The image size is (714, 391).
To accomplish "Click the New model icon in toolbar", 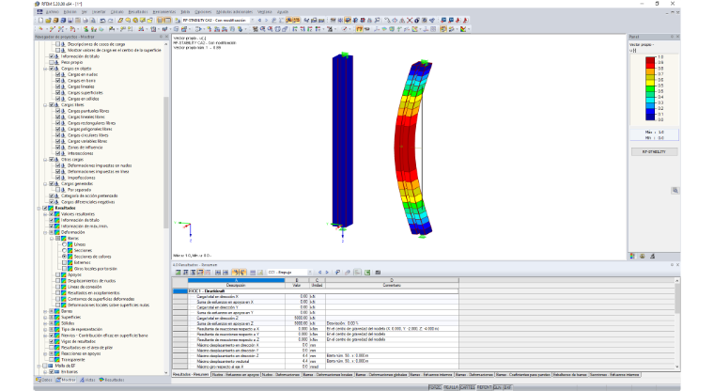I will [x=41, y=20].
